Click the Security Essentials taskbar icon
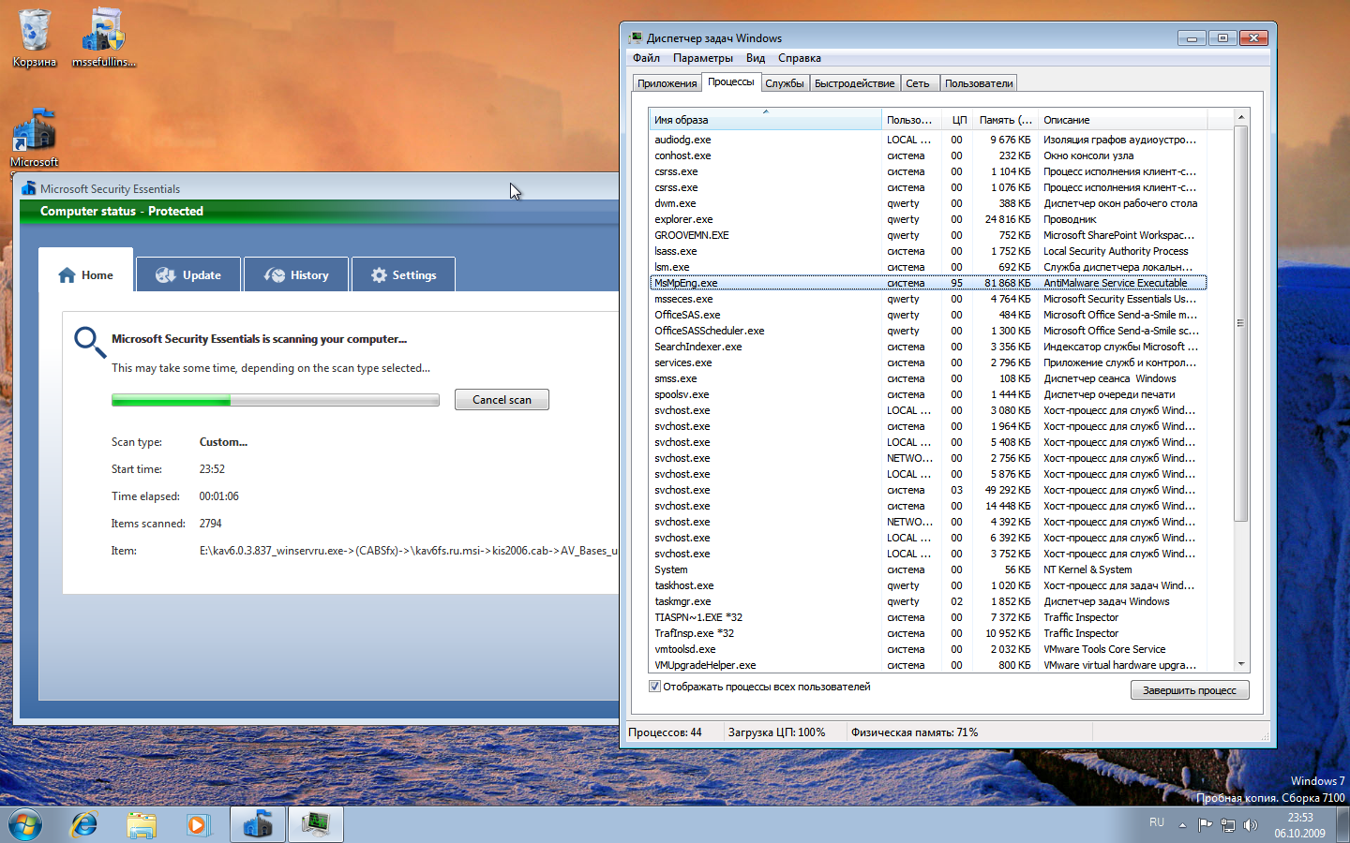The image size is (1350, 843). (258, 824)
